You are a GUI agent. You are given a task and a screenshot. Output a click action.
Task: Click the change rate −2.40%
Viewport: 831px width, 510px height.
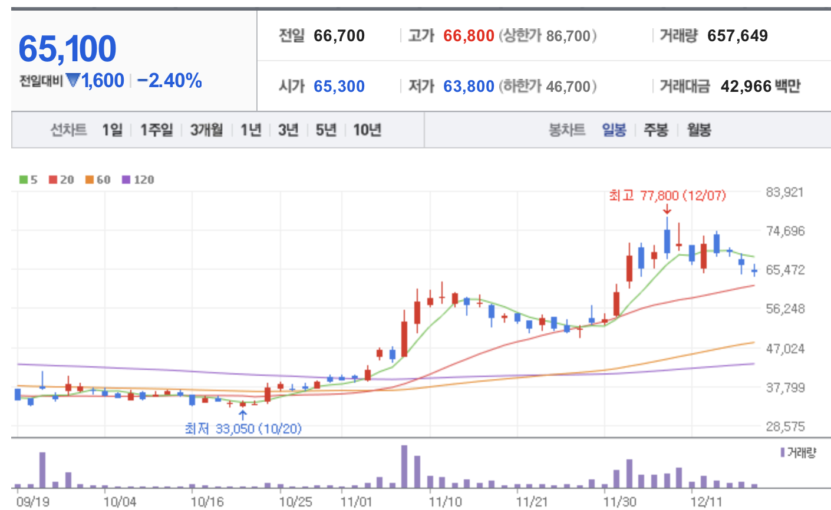[x=170, y=80]
